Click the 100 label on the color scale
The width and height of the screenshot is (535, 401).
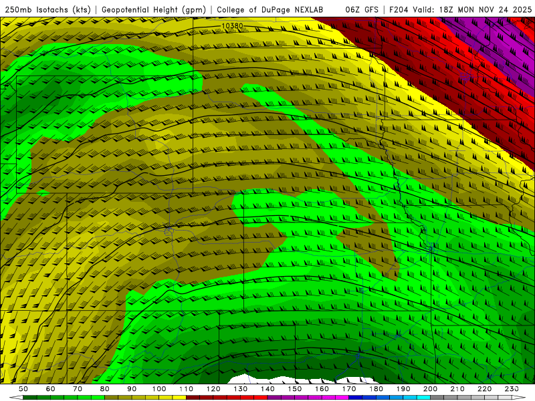tap(159, 389)
